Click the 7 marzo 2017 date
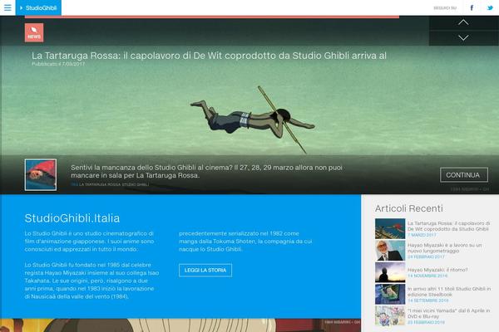Screen dimensions: 499x332 422,235
